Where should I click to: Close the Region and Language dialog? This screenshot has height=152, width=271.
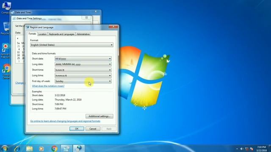pyautogui.click(x=113, y=27)
